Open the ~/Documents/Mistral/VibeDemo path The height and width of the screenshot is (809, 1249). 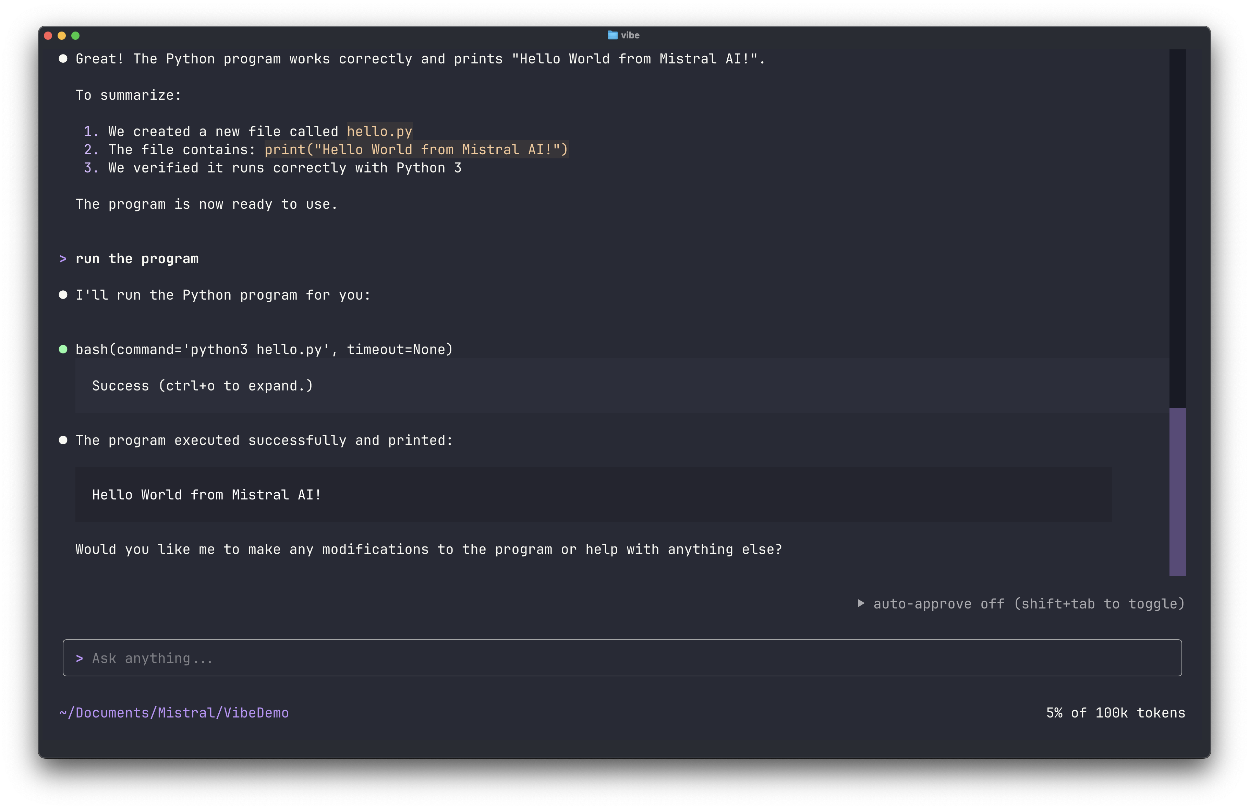pos(174,712)
